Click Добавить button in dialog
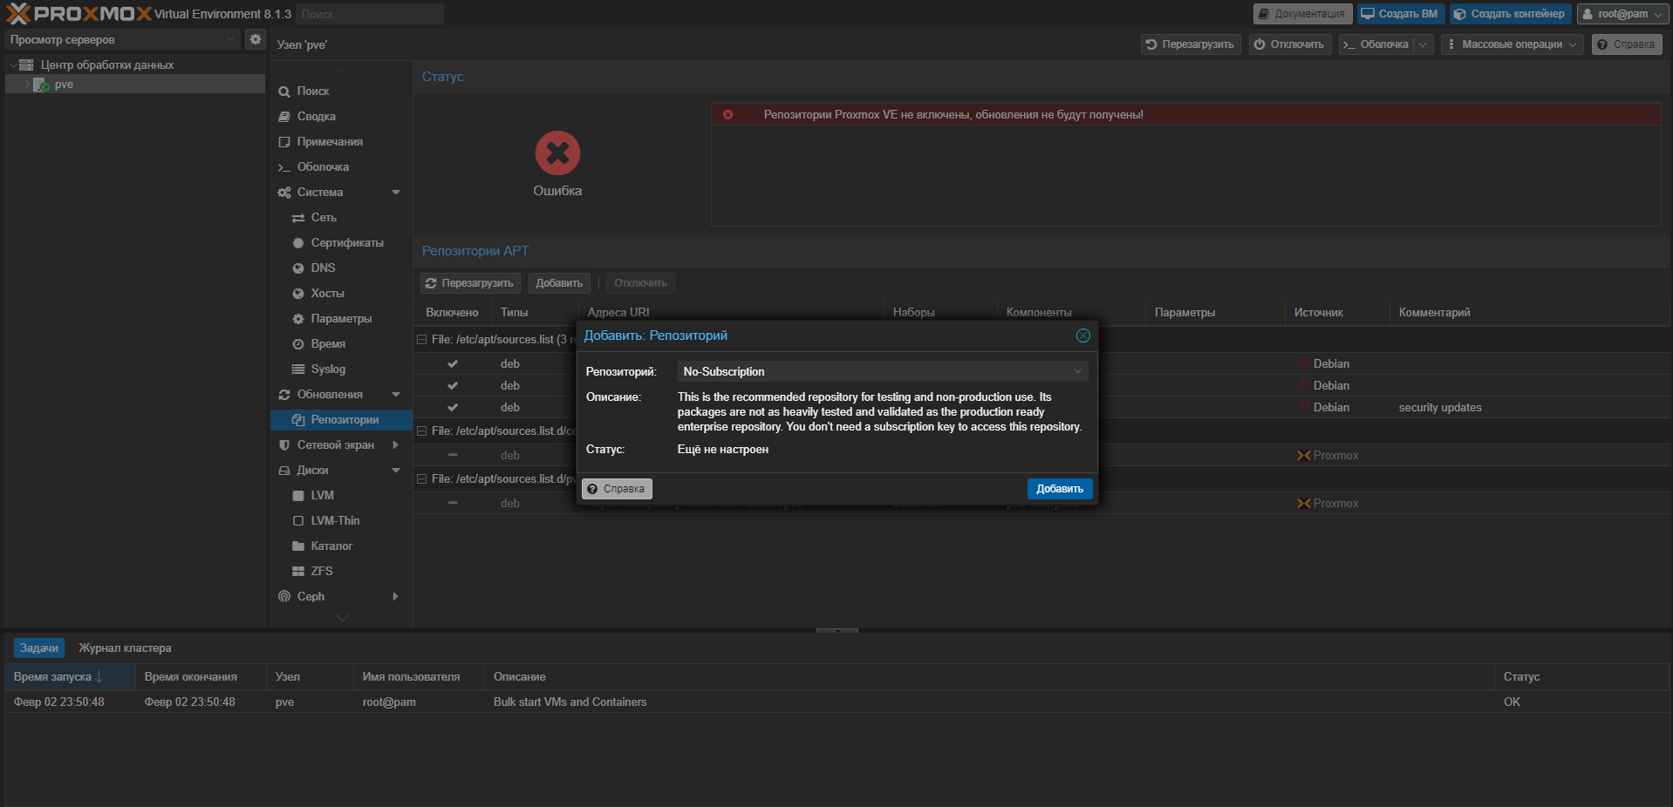 [x=1060, y=489]
